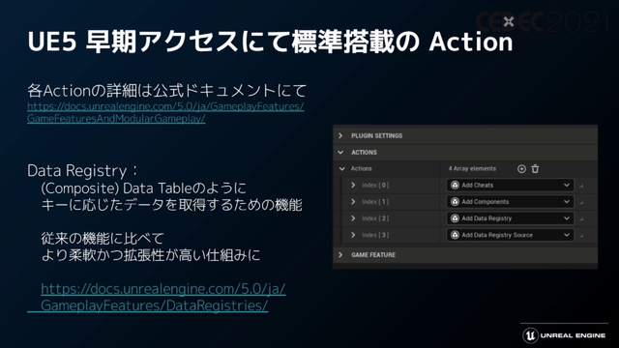Expand the PLUGIN SETTINGS section
This screenshot has height=348, width=619.
tap(340, 135)
